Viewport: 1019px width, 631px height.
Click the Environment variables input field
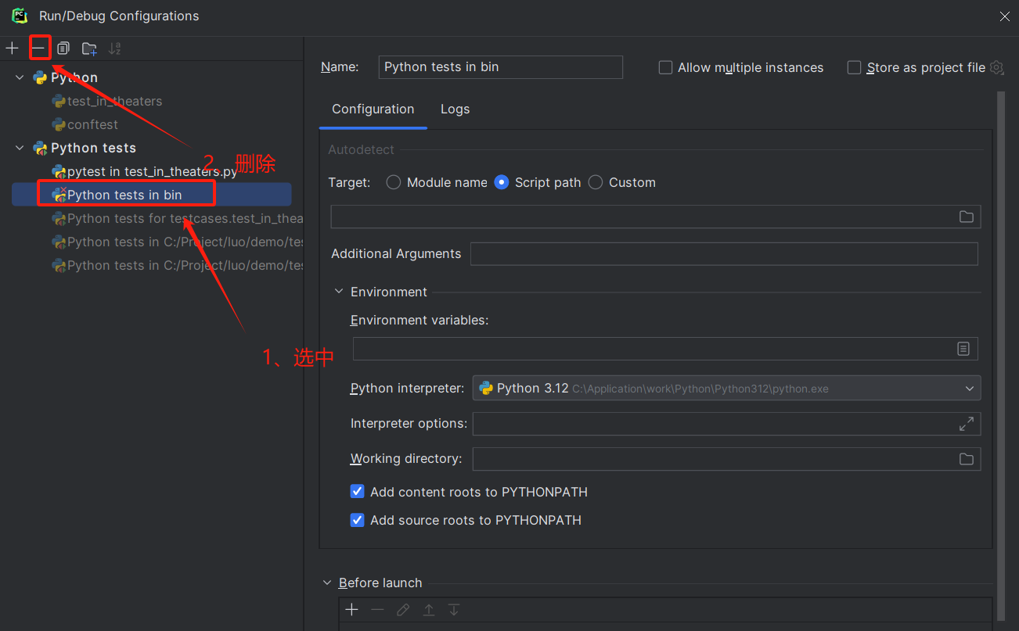665,349
